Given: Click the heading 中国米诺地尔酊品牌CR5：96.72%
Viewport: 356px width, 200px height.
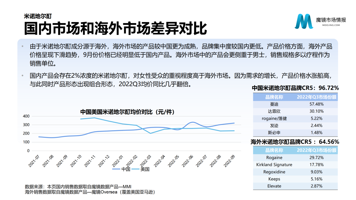Looking at the screenshot, I should pos(295,88).
